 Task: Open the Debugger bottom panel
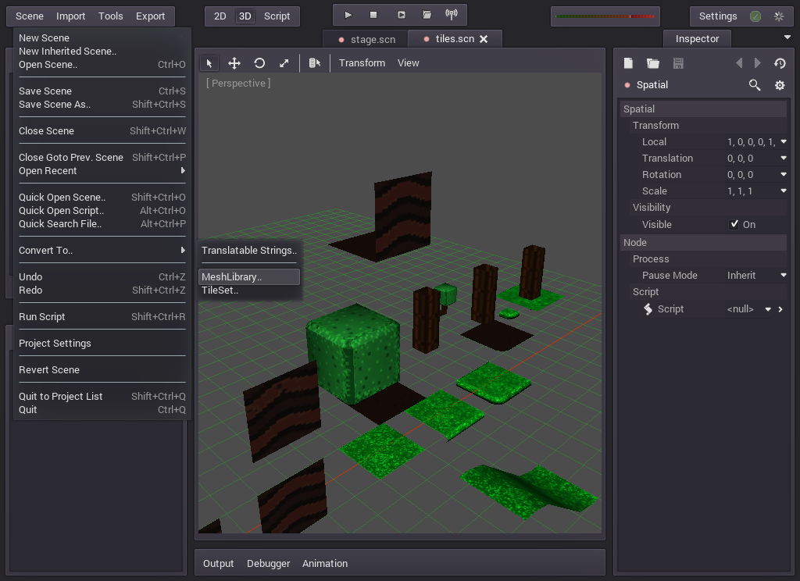tap(268, 564)
